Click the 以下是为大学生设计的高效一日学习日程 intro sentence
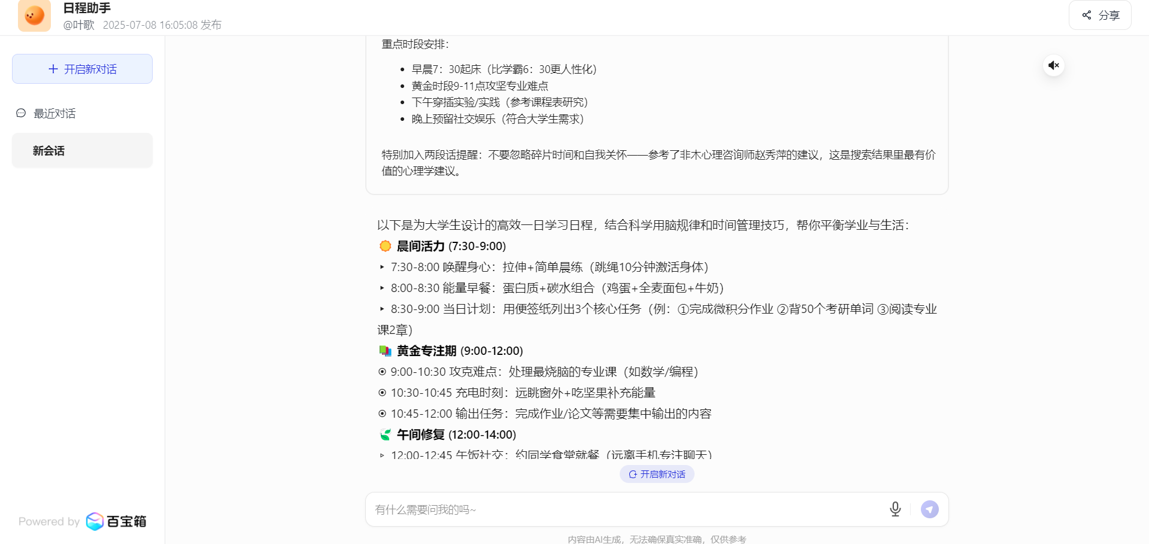This screenshot has width=1149, height=544. pos(643,225)
